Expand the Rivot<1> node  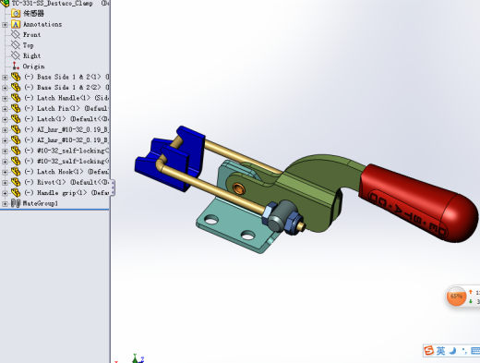pos(5,182)
